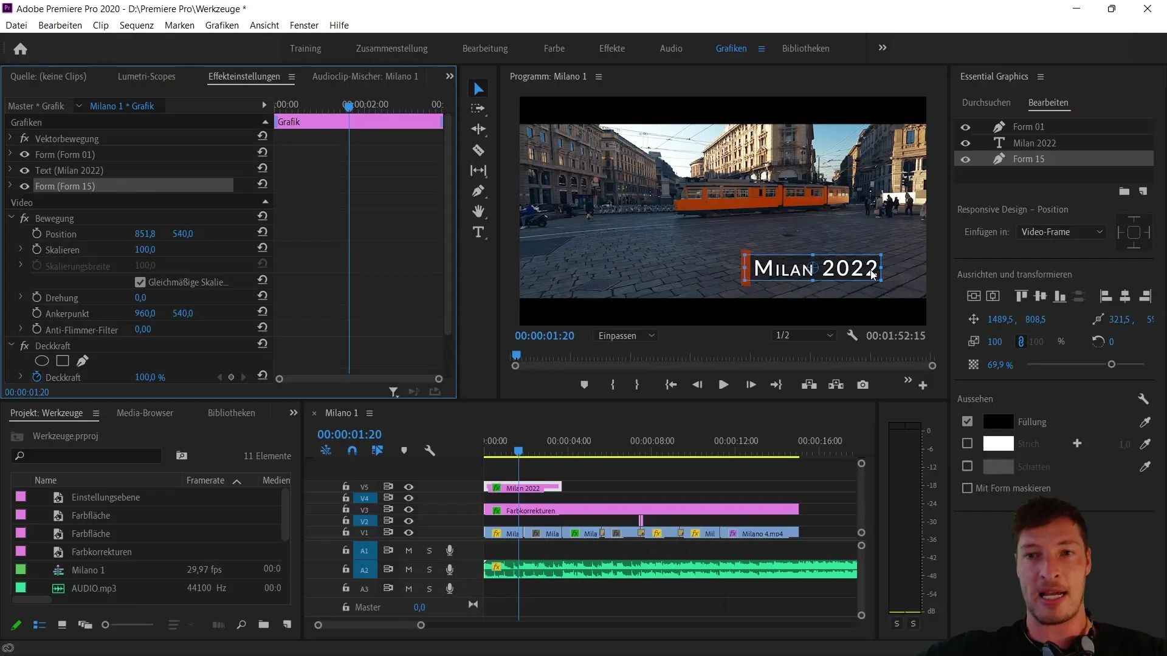
Task: Click the Durchsuchen button in Essential Graphics
Action: click(986, 101)
